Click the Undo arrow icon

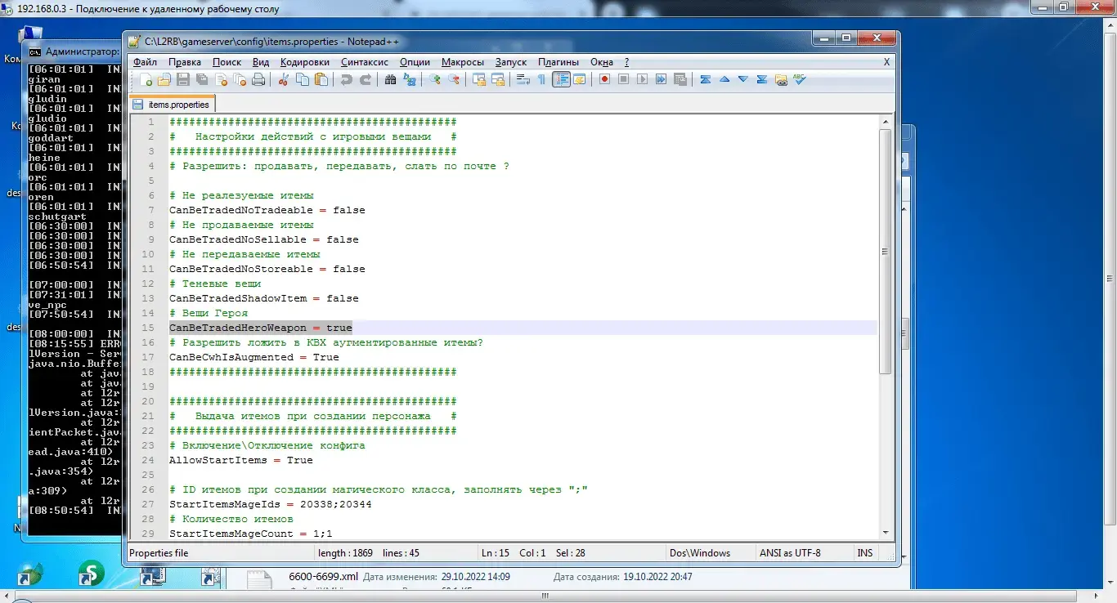pyautogui.click(x=347, y=79)
